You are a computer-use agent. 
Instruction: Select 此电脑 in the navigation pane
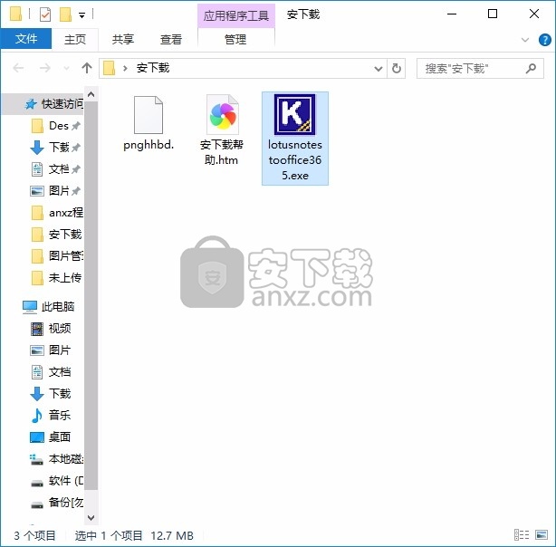point(50,306)
